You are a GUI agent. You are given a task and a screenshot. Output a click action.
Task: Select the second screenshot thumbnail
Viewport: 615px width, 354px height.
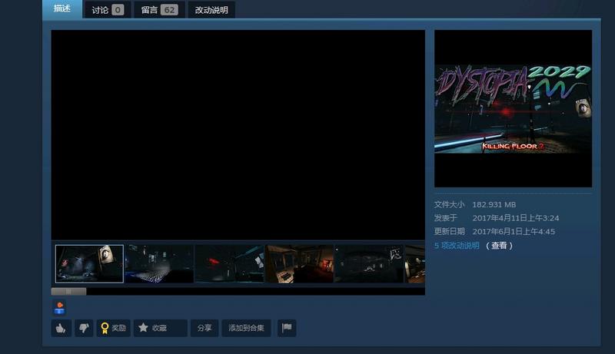pos(159,264)
